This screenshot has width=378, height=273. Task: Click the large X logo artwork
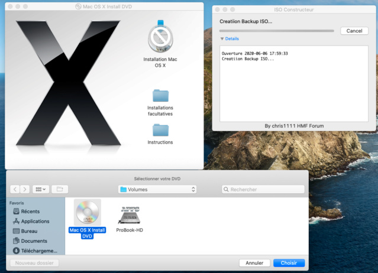tap(69, 83)
